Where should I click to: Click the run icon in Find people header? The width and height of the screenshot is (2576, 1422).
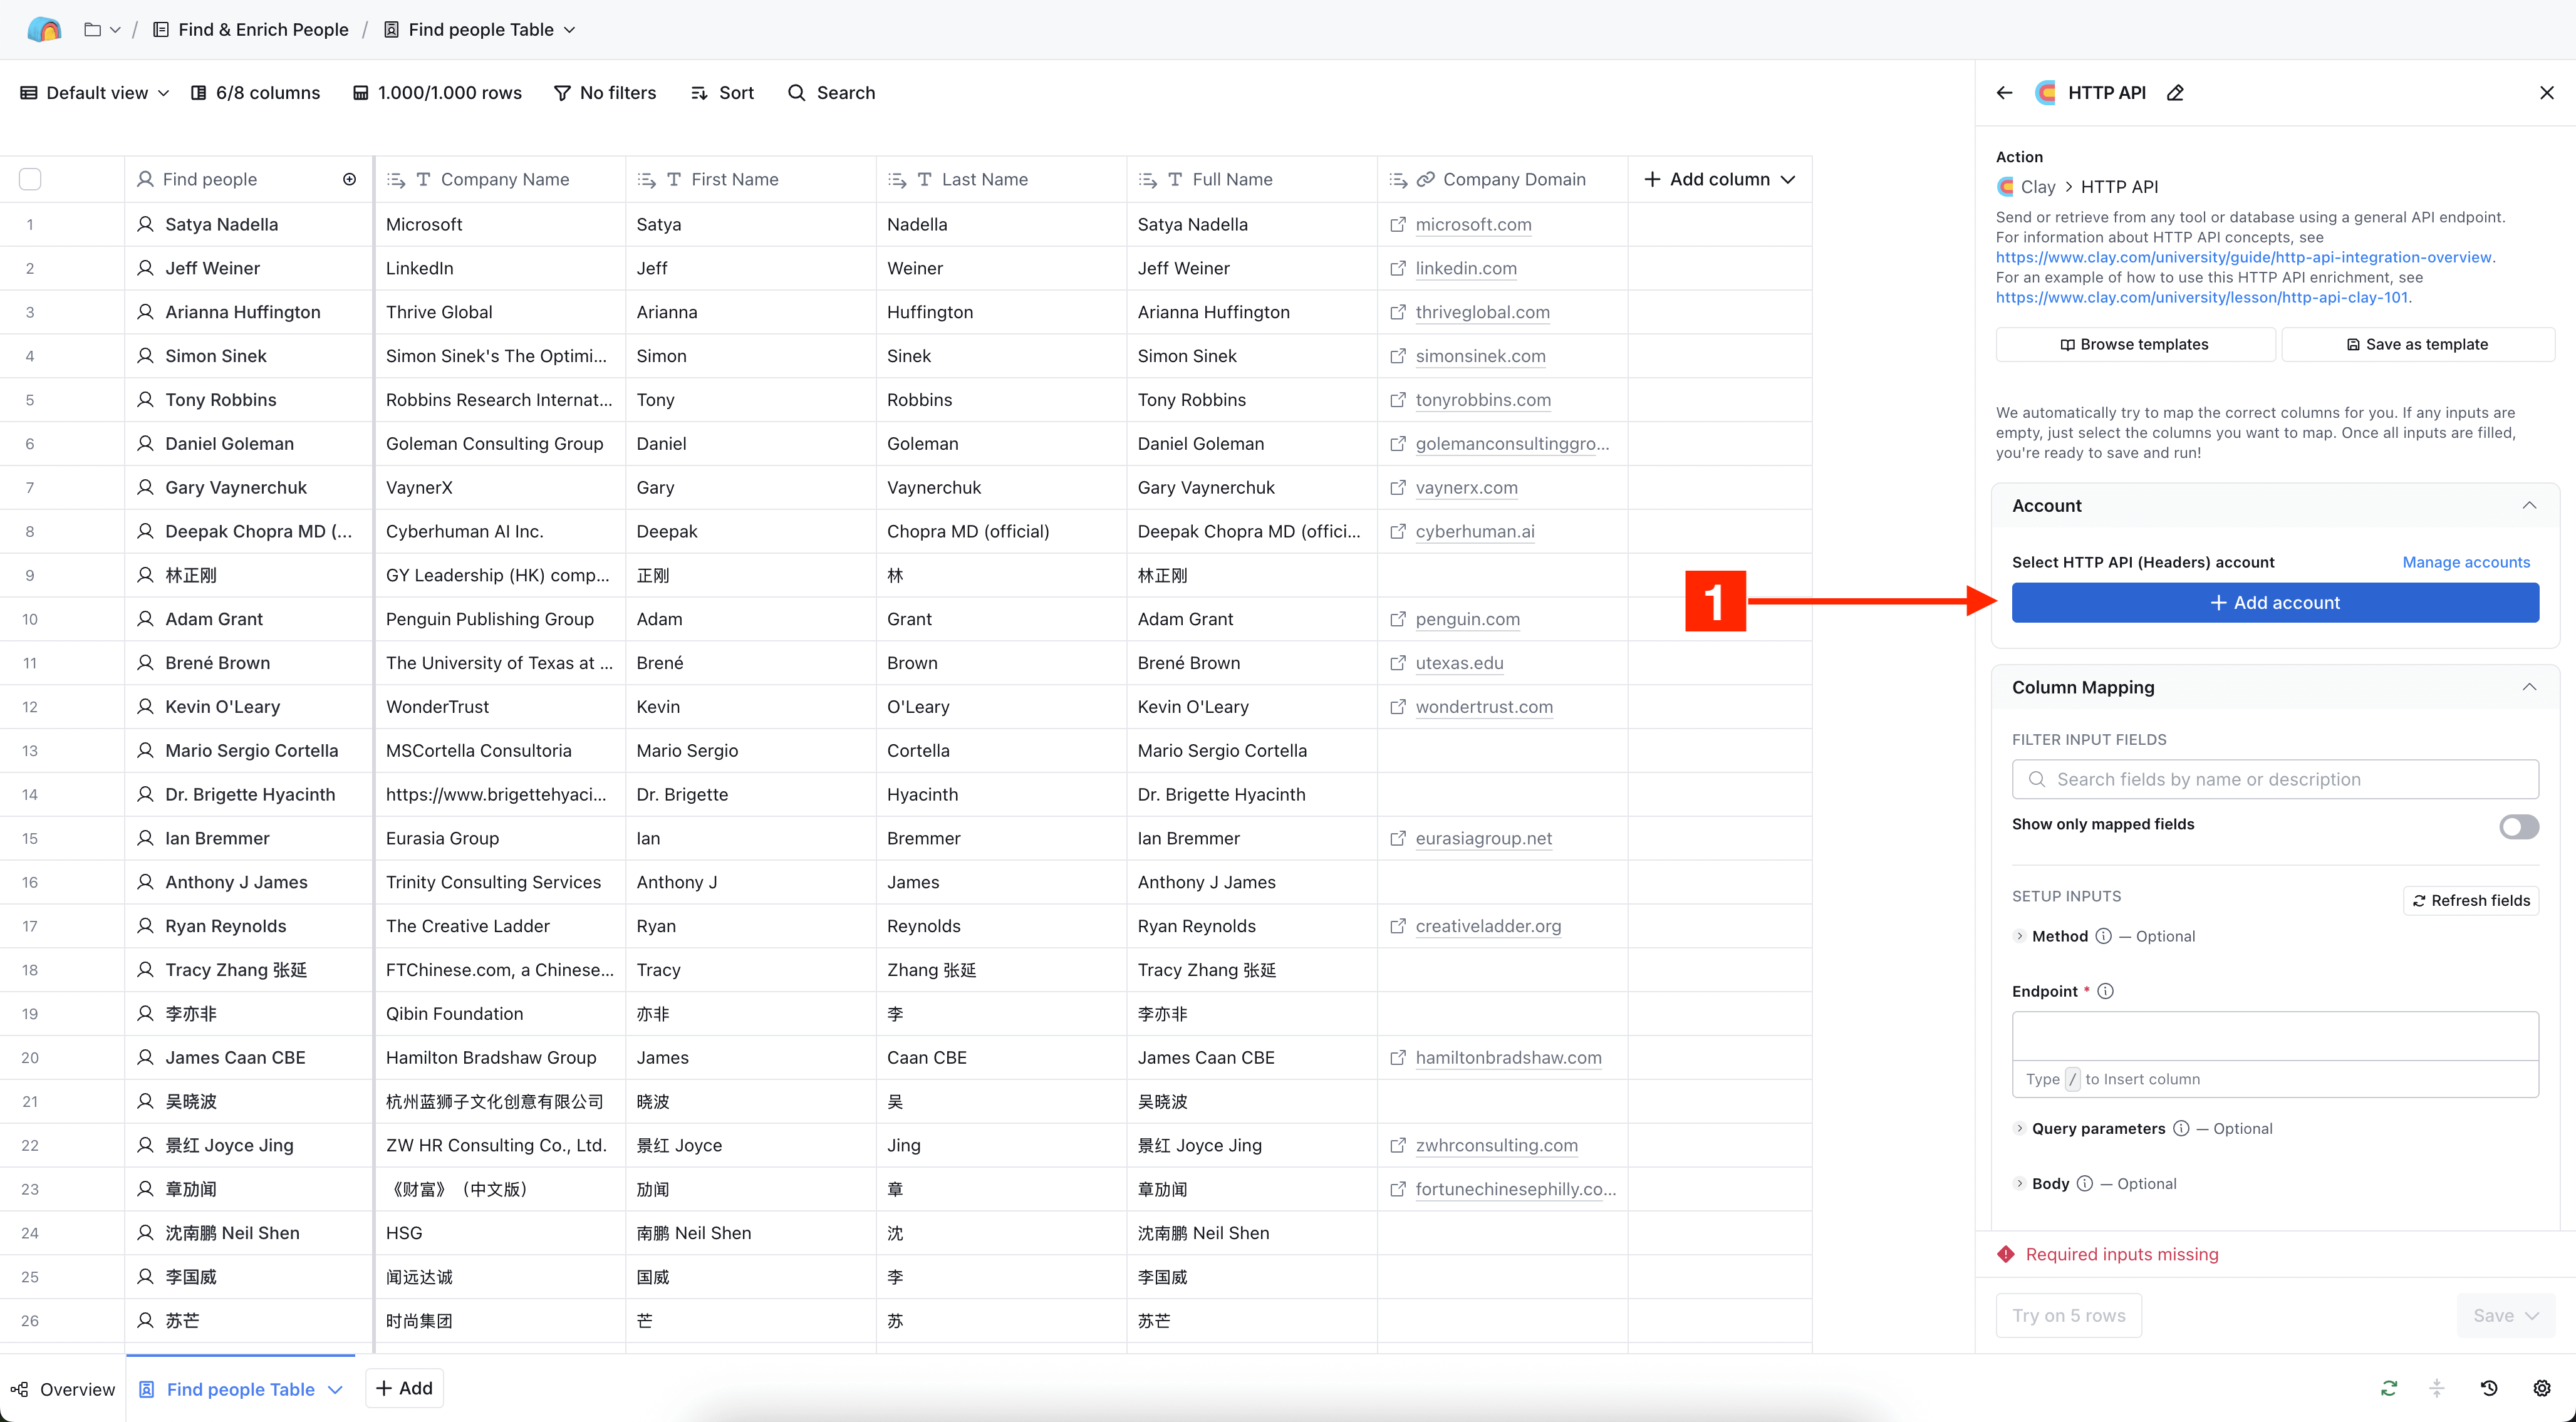point(350,179)
